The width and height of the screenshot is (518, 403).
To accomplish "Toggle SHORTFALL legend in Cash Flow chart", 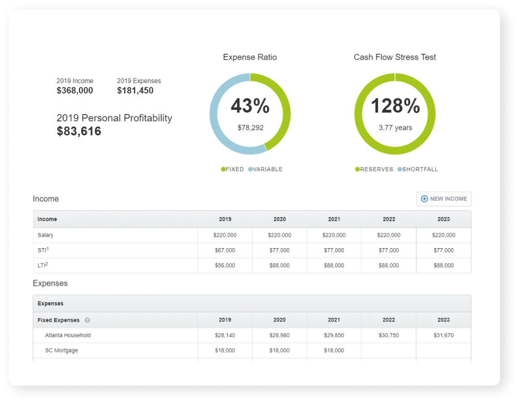I will [x=417, y=169].
